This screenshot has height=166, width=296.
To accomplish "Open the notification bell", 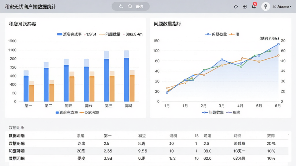I will pos(254,6).
